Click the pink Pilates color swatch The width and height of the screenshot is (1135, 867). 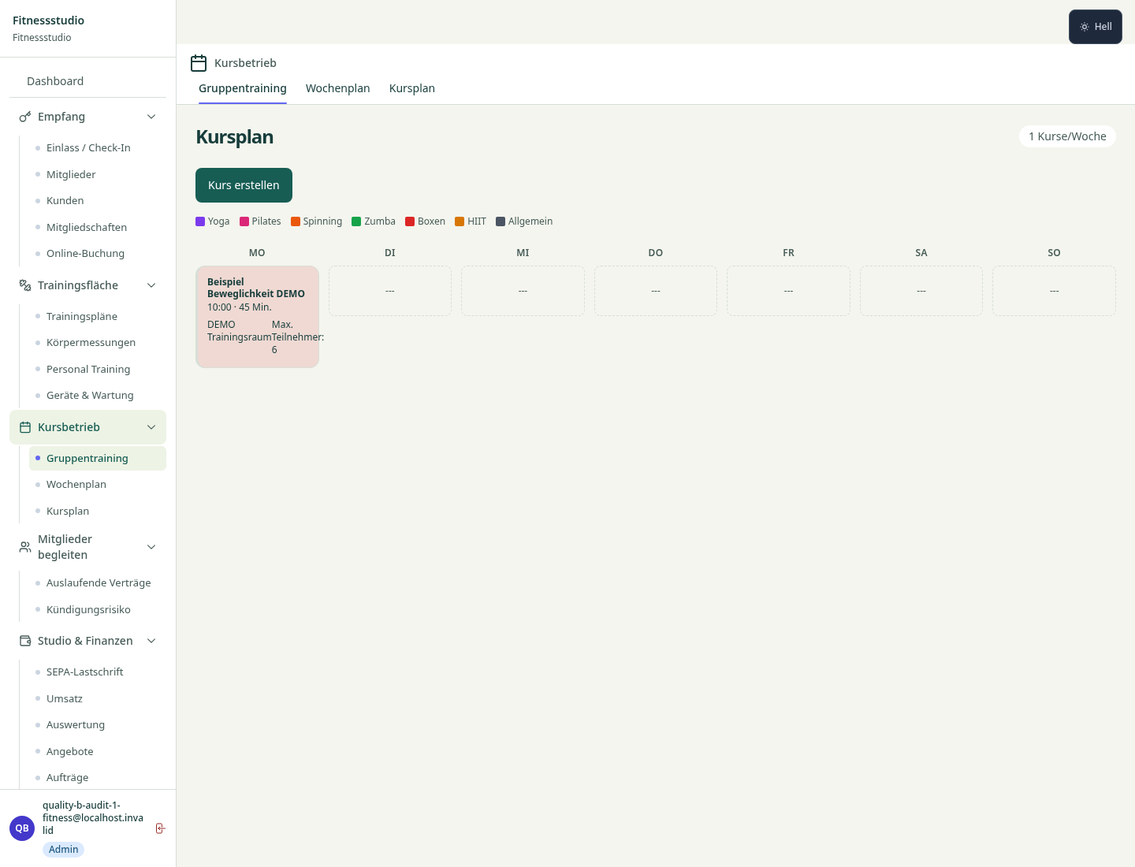(x=244, y=221)
